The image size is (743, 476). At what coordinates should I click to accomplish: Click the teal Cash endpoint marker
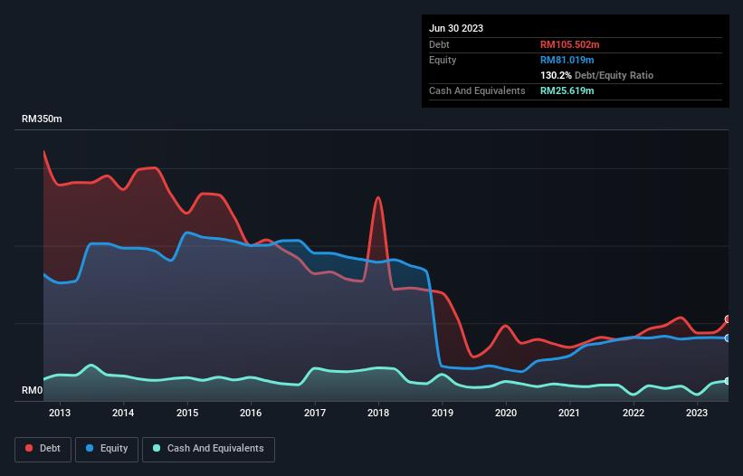(728, 381)
